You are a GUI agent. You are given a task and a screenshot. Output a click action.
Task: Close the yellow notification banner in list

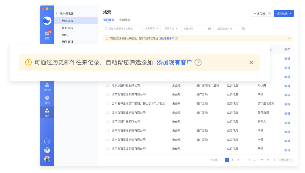289,38
